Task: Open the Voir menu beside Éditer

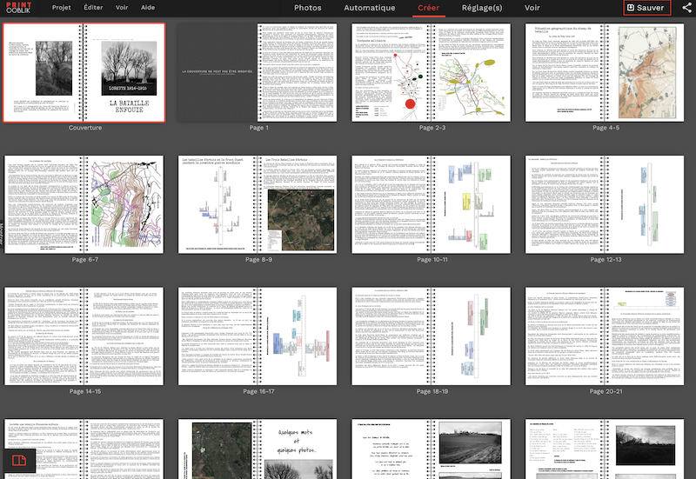Action: [122, 8]
